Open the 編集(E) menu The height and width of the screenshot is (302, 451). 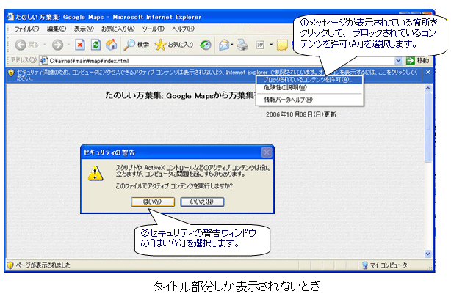57,29
